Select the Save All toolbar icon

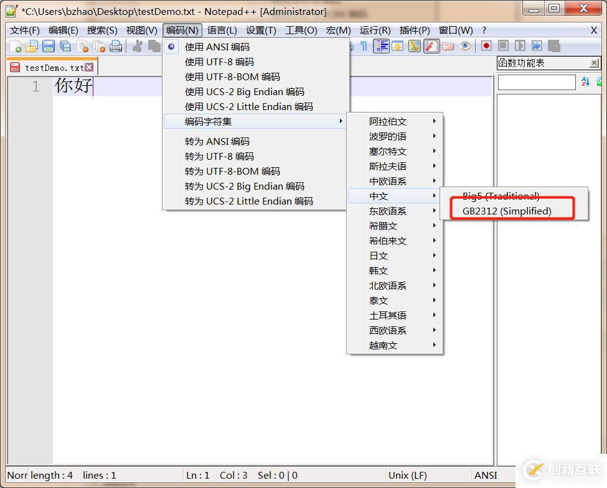pyautogui.click(x=64, y=45)
